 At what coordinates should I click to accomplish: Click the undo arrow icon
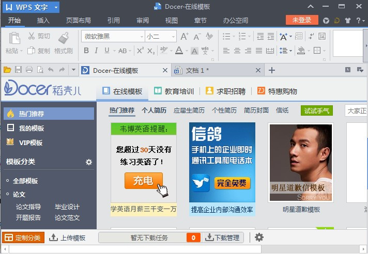pos(51,70)
